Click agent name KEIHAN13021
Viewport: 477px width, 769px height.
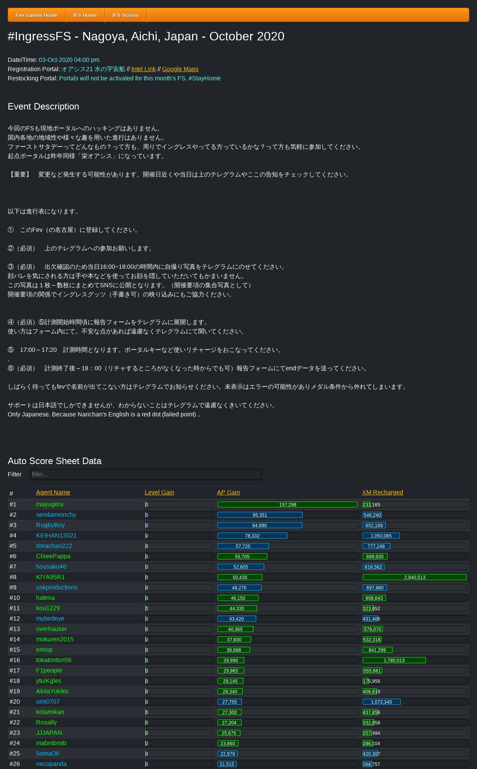pos(56,536)
